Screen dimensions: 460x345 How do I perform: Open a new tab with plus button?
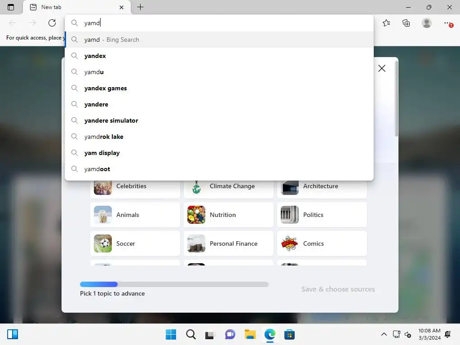tap(140, 7)
